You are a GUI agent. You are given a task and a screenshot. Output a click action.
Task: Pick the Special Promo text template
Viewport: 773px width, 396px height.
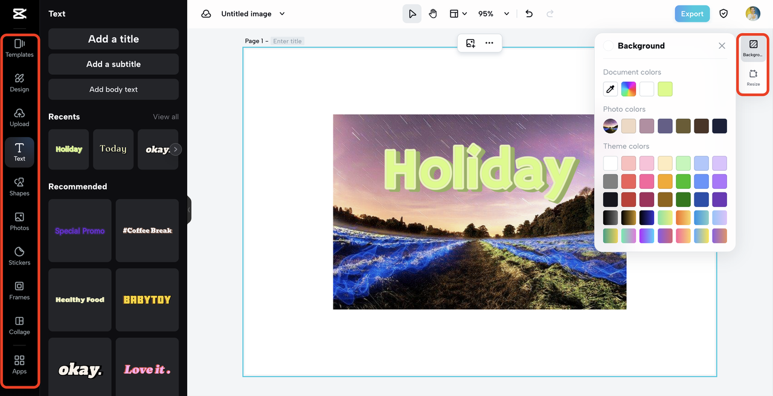80,231
